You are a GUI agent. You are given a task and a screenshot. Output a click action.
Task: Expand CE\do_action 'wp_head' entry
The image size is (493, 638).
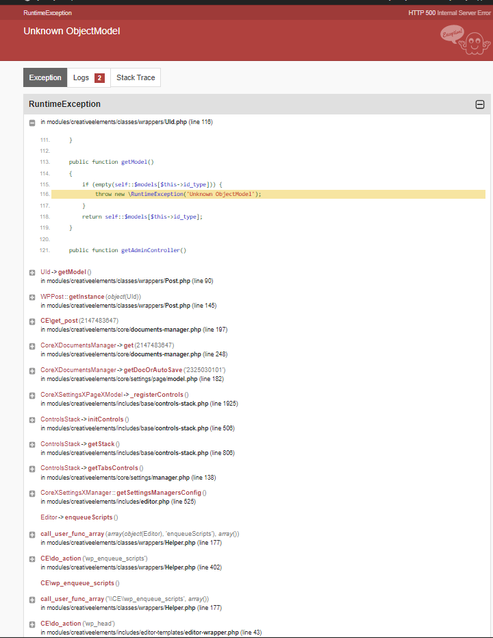32,624
